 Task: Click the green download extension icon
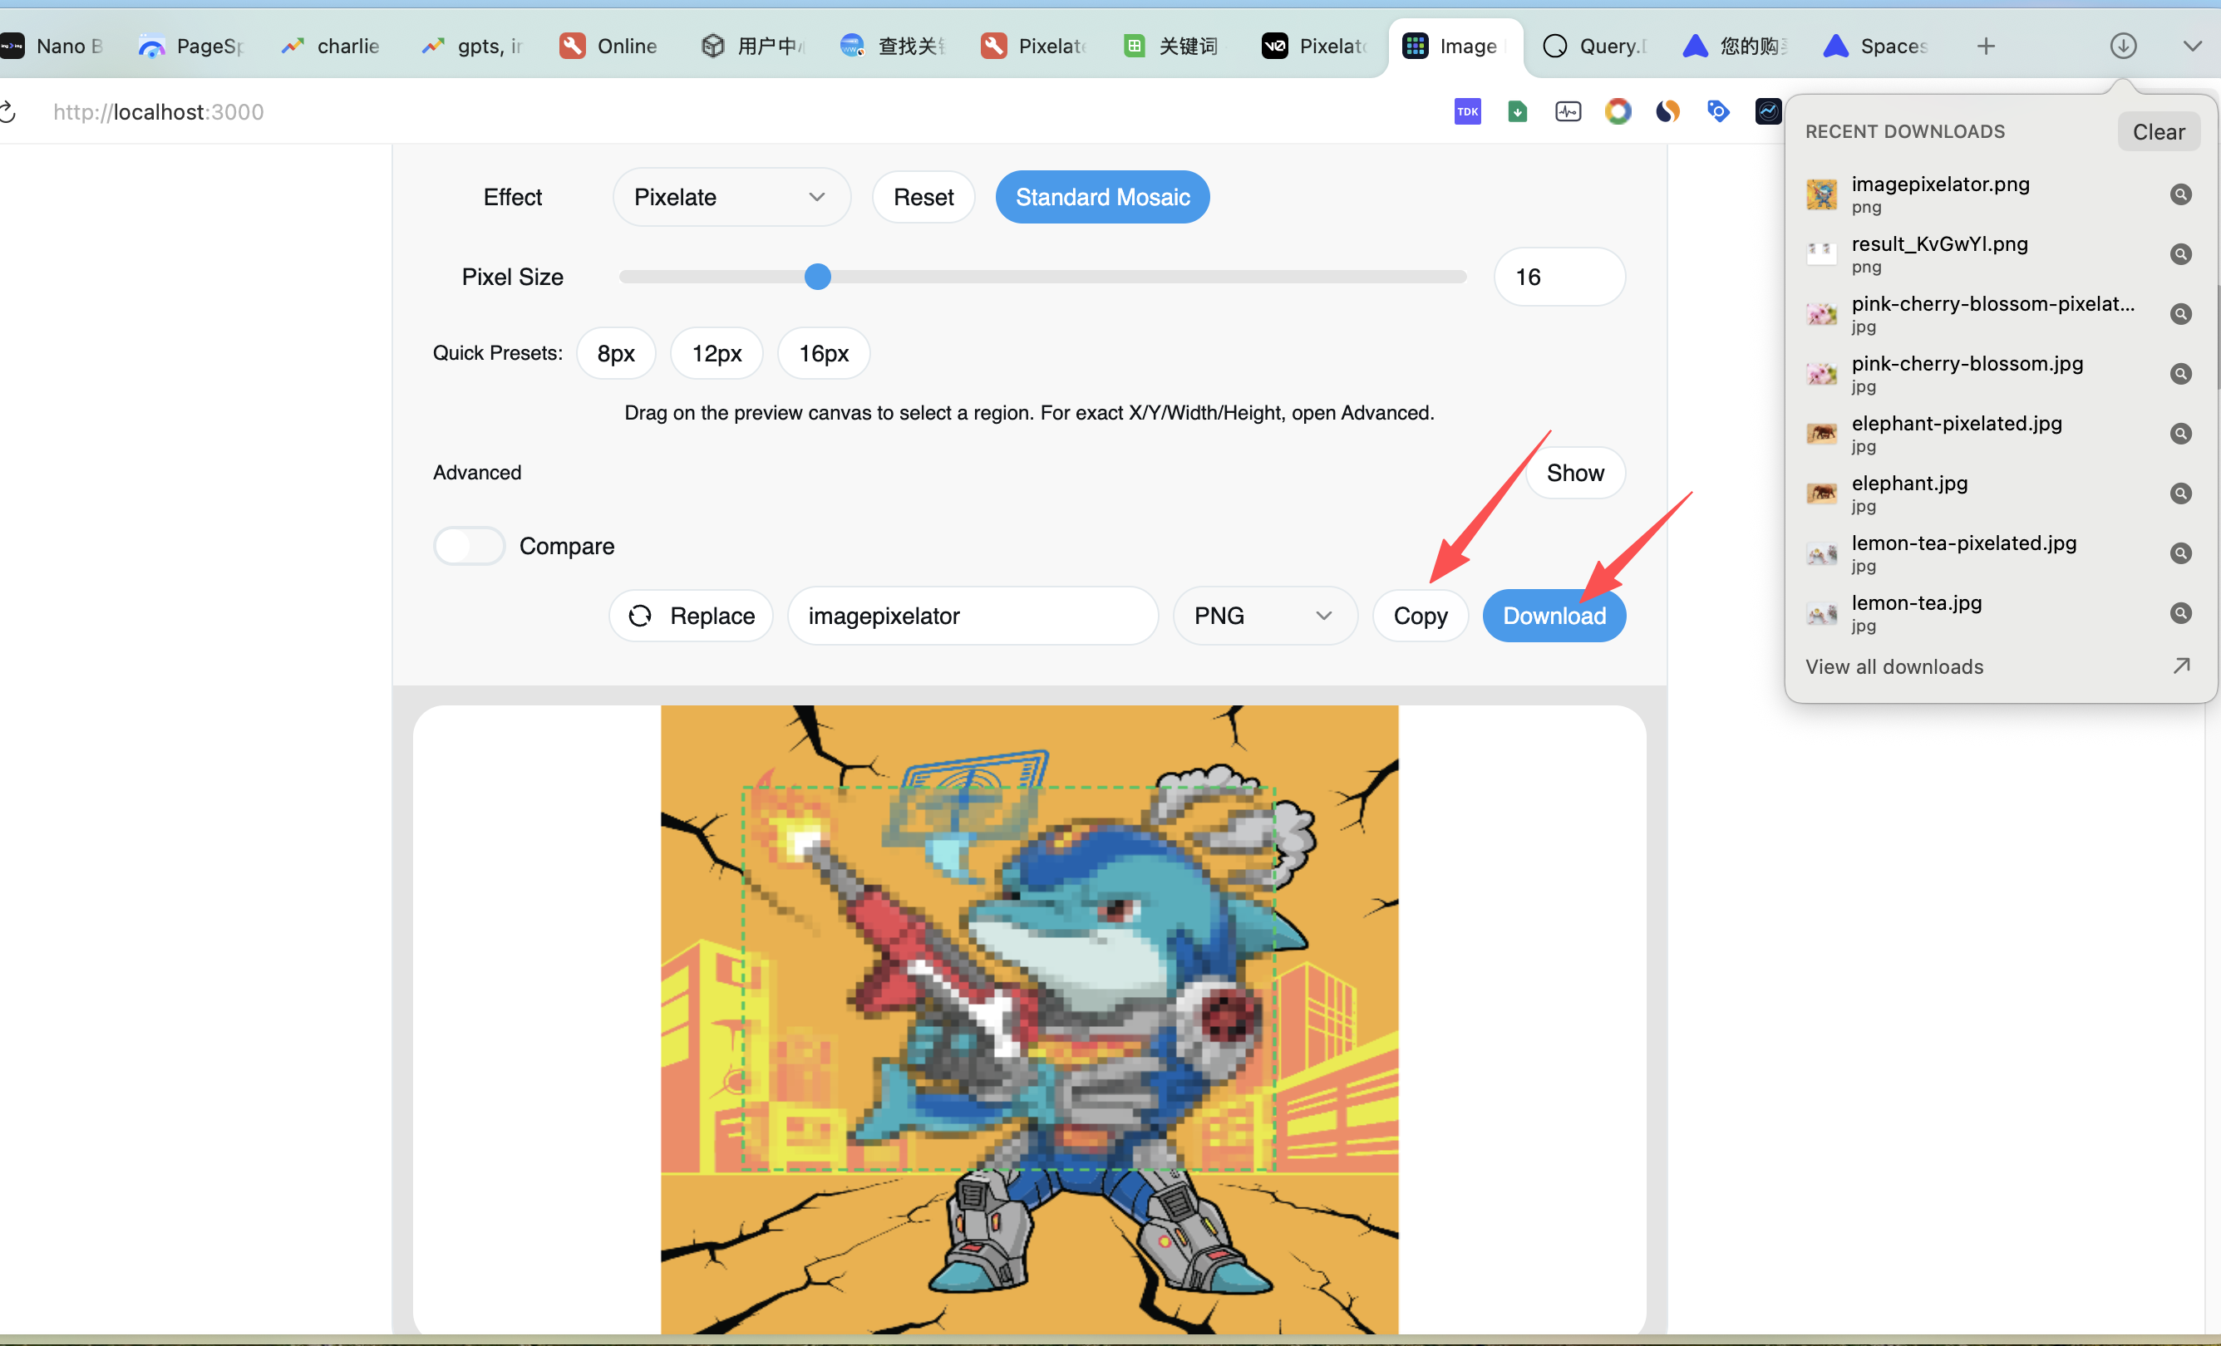1517,111
